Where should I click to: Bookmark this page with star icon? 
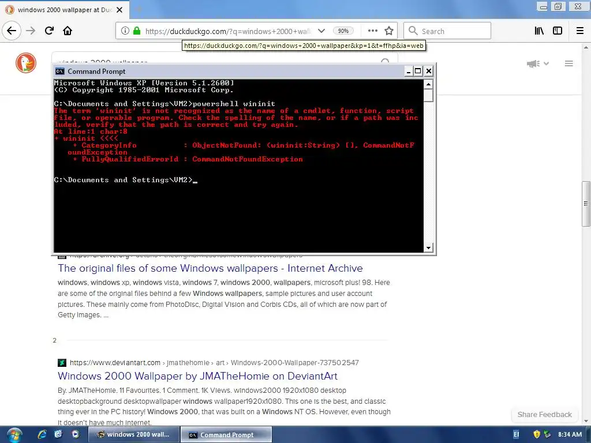[x=389, y=31]
